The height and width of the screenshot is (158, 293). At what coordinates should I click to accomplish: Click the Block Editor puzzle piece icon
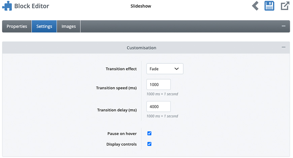pyautogui.click(x=7, y=6)
